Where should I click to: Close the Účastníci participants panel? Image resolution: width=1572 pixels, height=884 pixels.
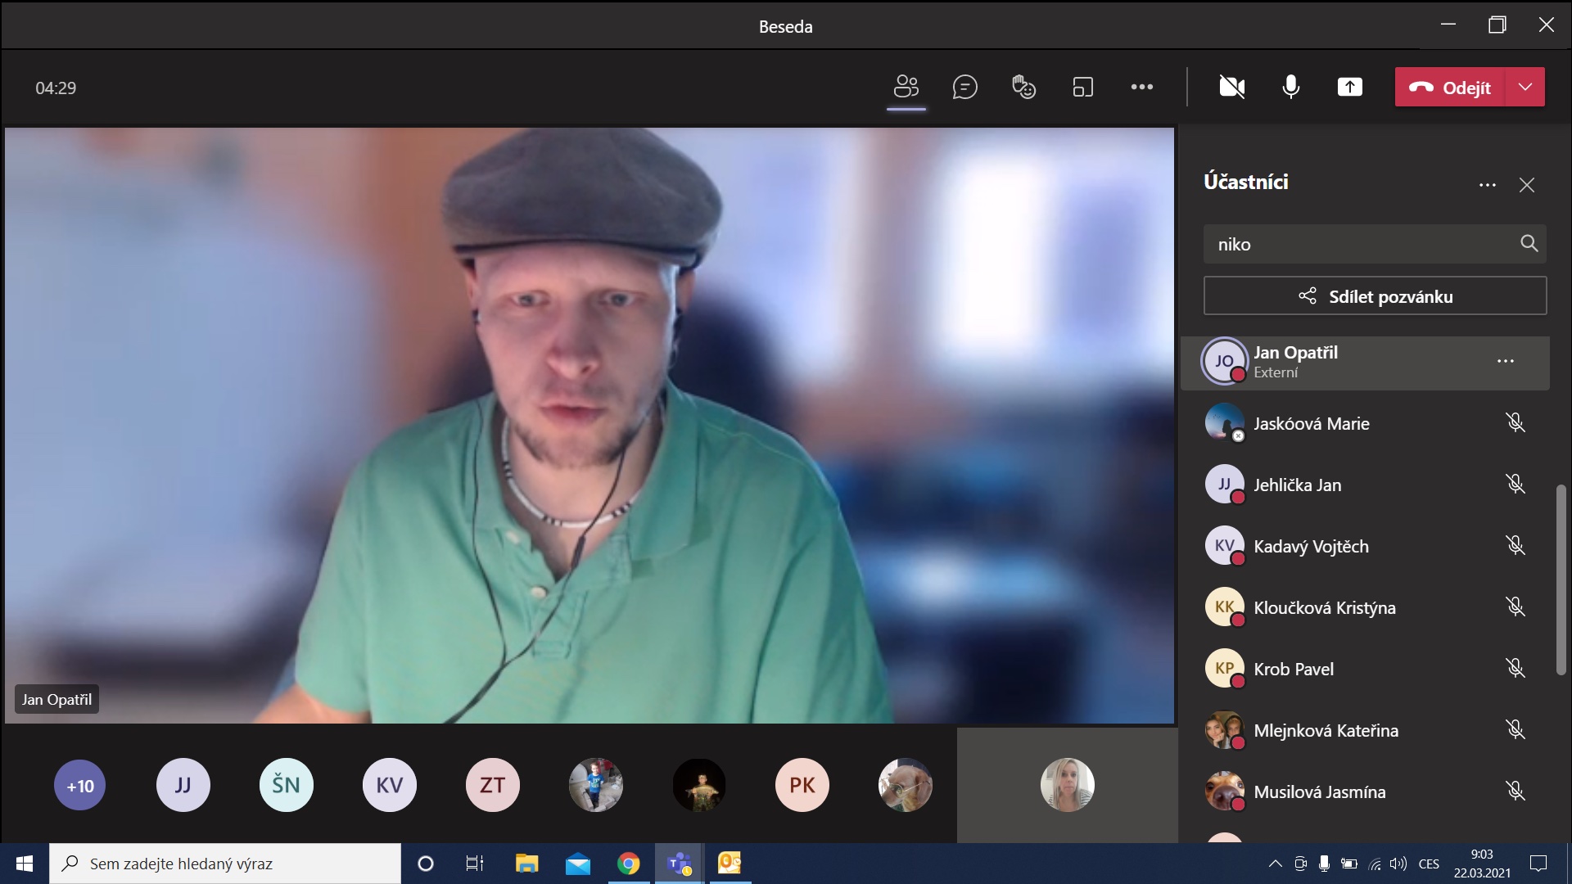tap(1526, 185)
